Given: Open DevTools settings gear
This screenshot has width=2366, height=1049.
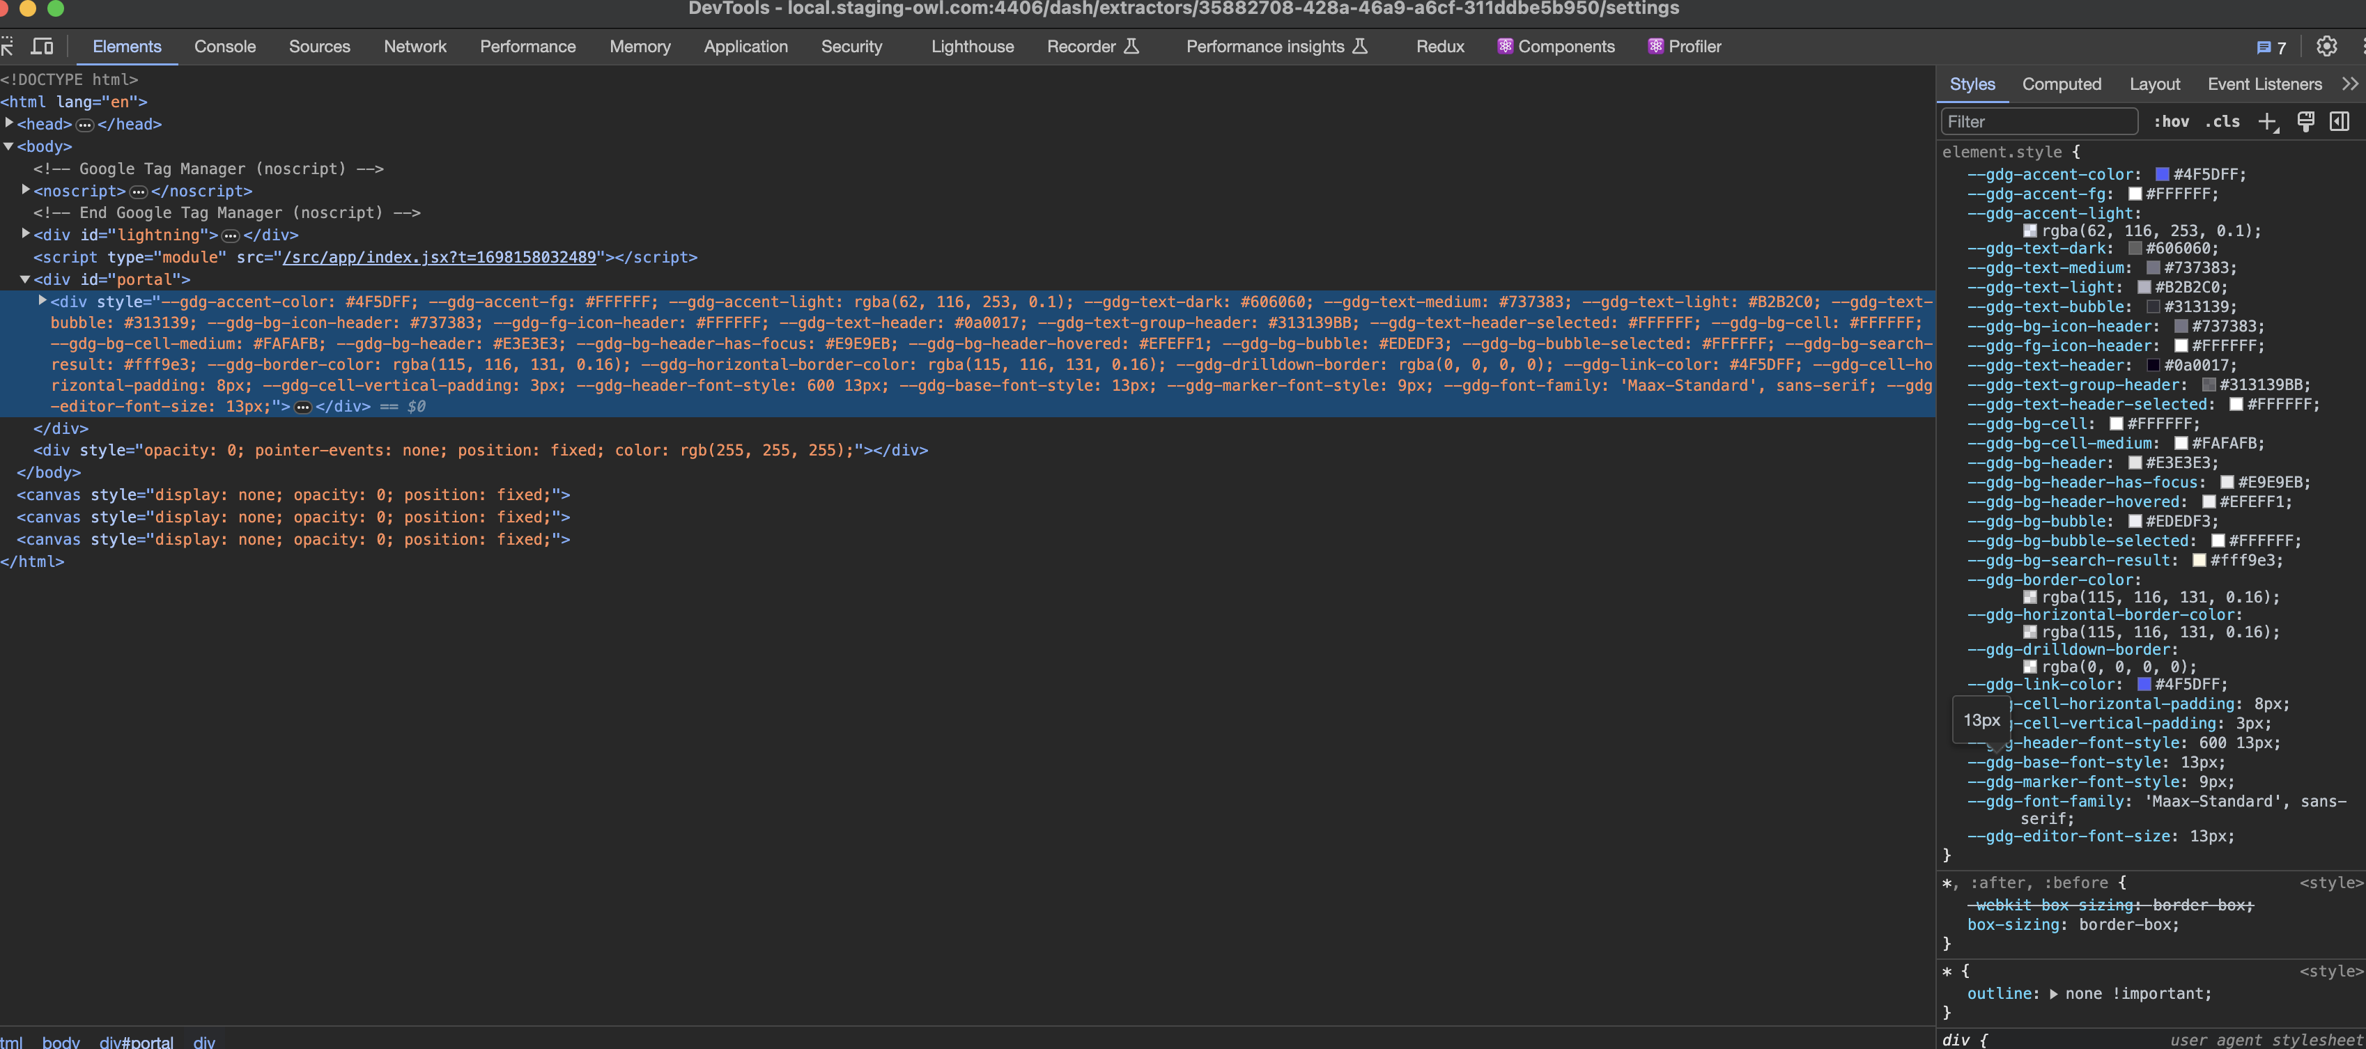Looking at the screenshot, I should click(x=2326, y=47).
